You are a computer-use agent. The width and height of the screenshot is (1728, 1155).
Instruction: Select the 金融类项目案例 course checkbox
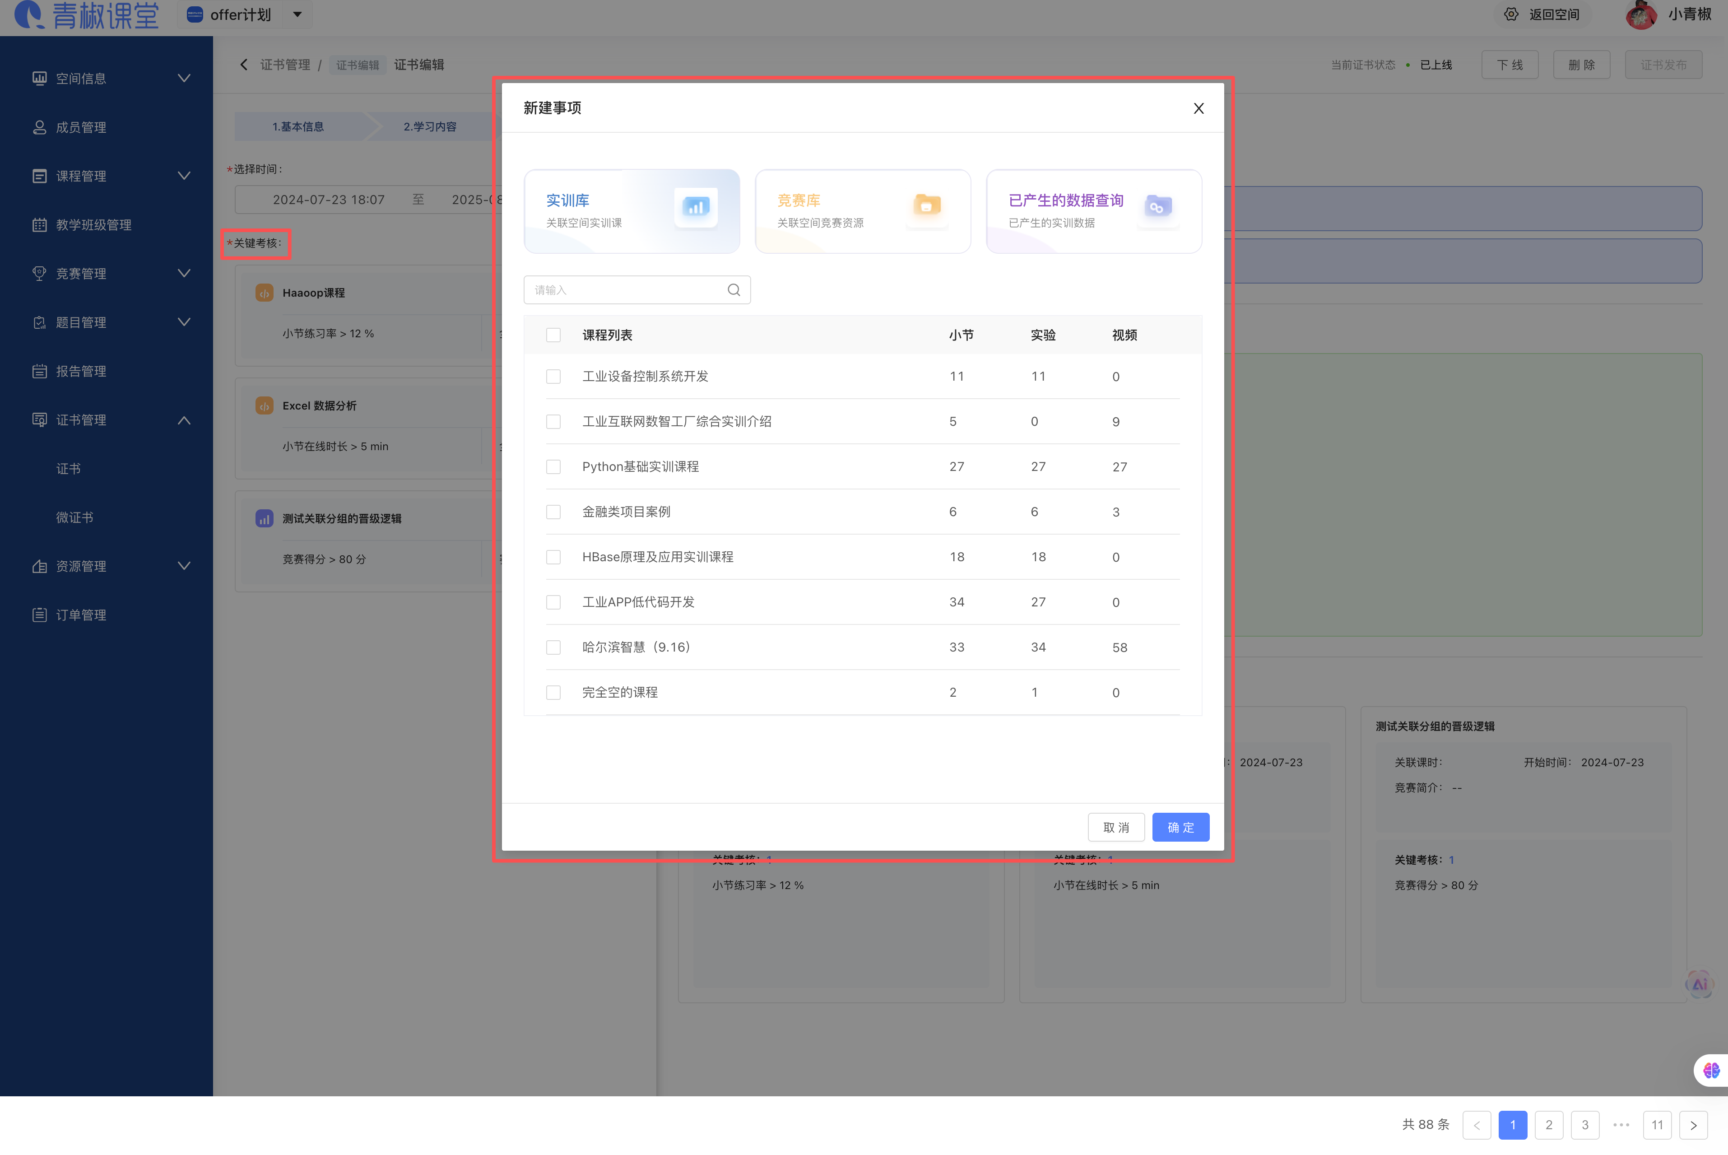554,512
